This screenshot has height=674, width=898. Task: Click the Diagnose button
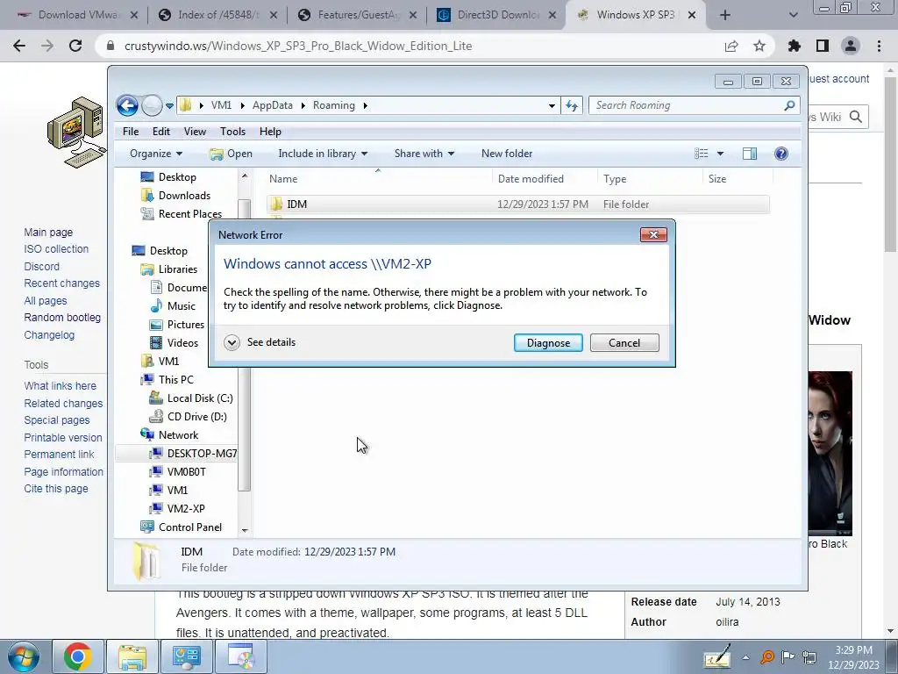click(548, 343)
